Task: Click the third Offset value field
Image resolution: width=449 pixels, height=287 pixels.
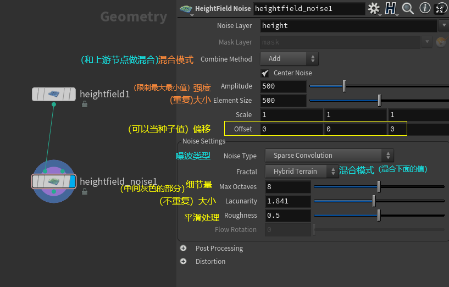Action: tap(419, 129)
